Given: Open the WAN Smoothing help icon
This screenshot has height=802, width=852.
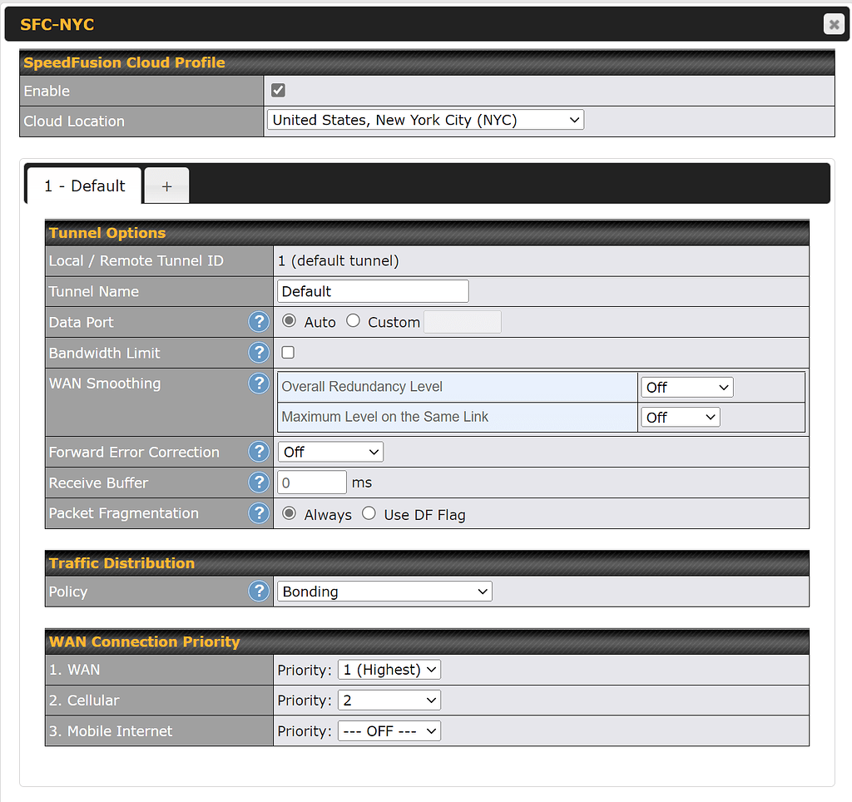Looking at the screenshot, I should 259,383.
